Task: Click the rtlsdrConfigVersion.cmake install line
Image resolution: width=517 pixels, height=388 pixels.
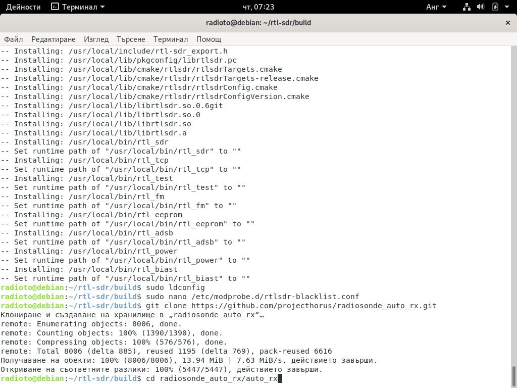Action: pyautogui.click(x=155, y=96)
